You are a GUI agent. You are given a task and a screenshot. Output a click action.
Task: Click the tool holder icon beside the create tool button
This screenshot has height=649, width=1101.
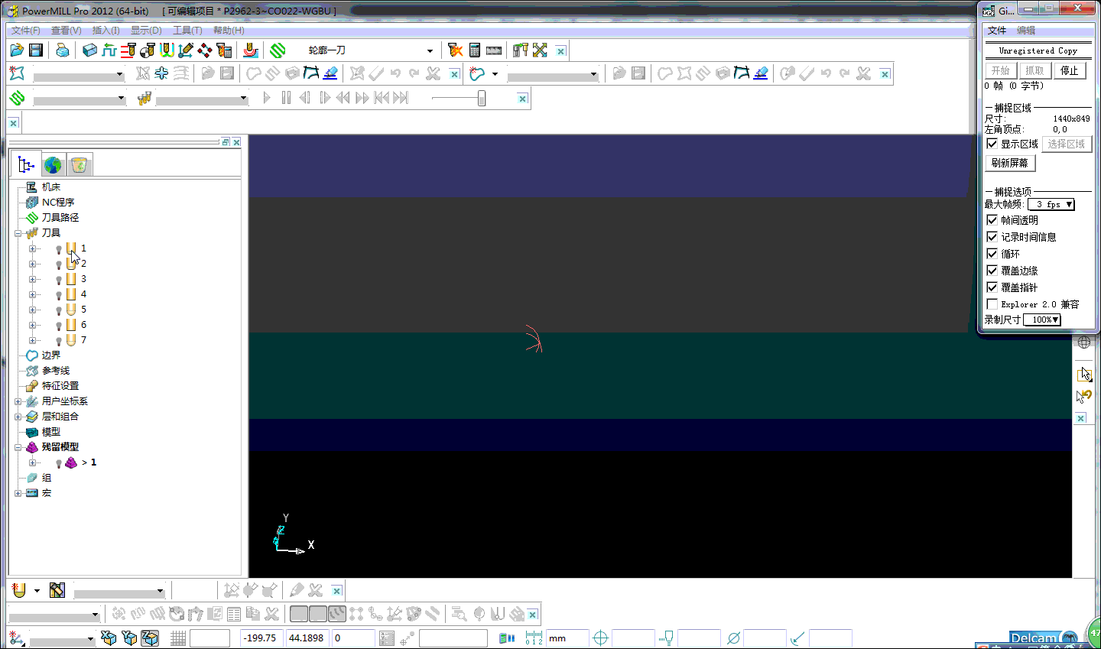[x=57, y=590]
